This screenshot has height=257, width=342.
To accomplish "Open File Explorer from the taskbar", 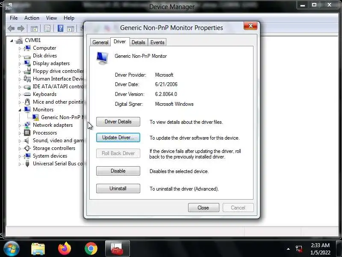I will [x=38, y=249].
